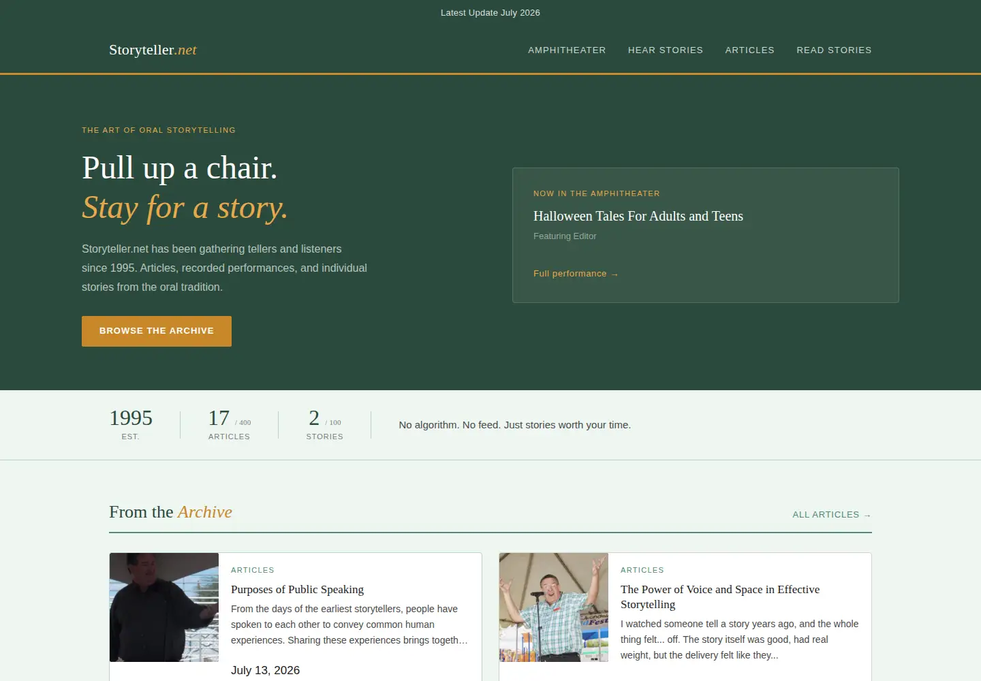Open the Purposes of Public Speaking article
Screen dimensions: 981x681
[x=297, y=590]
